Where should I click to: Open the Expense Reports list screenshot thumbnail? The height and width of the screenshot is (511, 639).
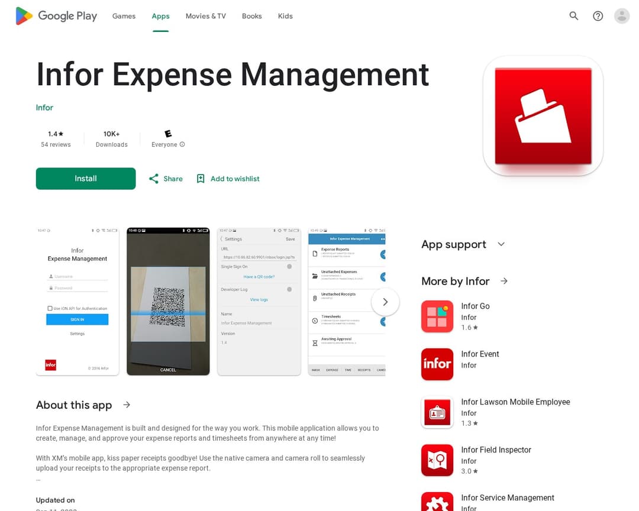[x=347, y=302]
